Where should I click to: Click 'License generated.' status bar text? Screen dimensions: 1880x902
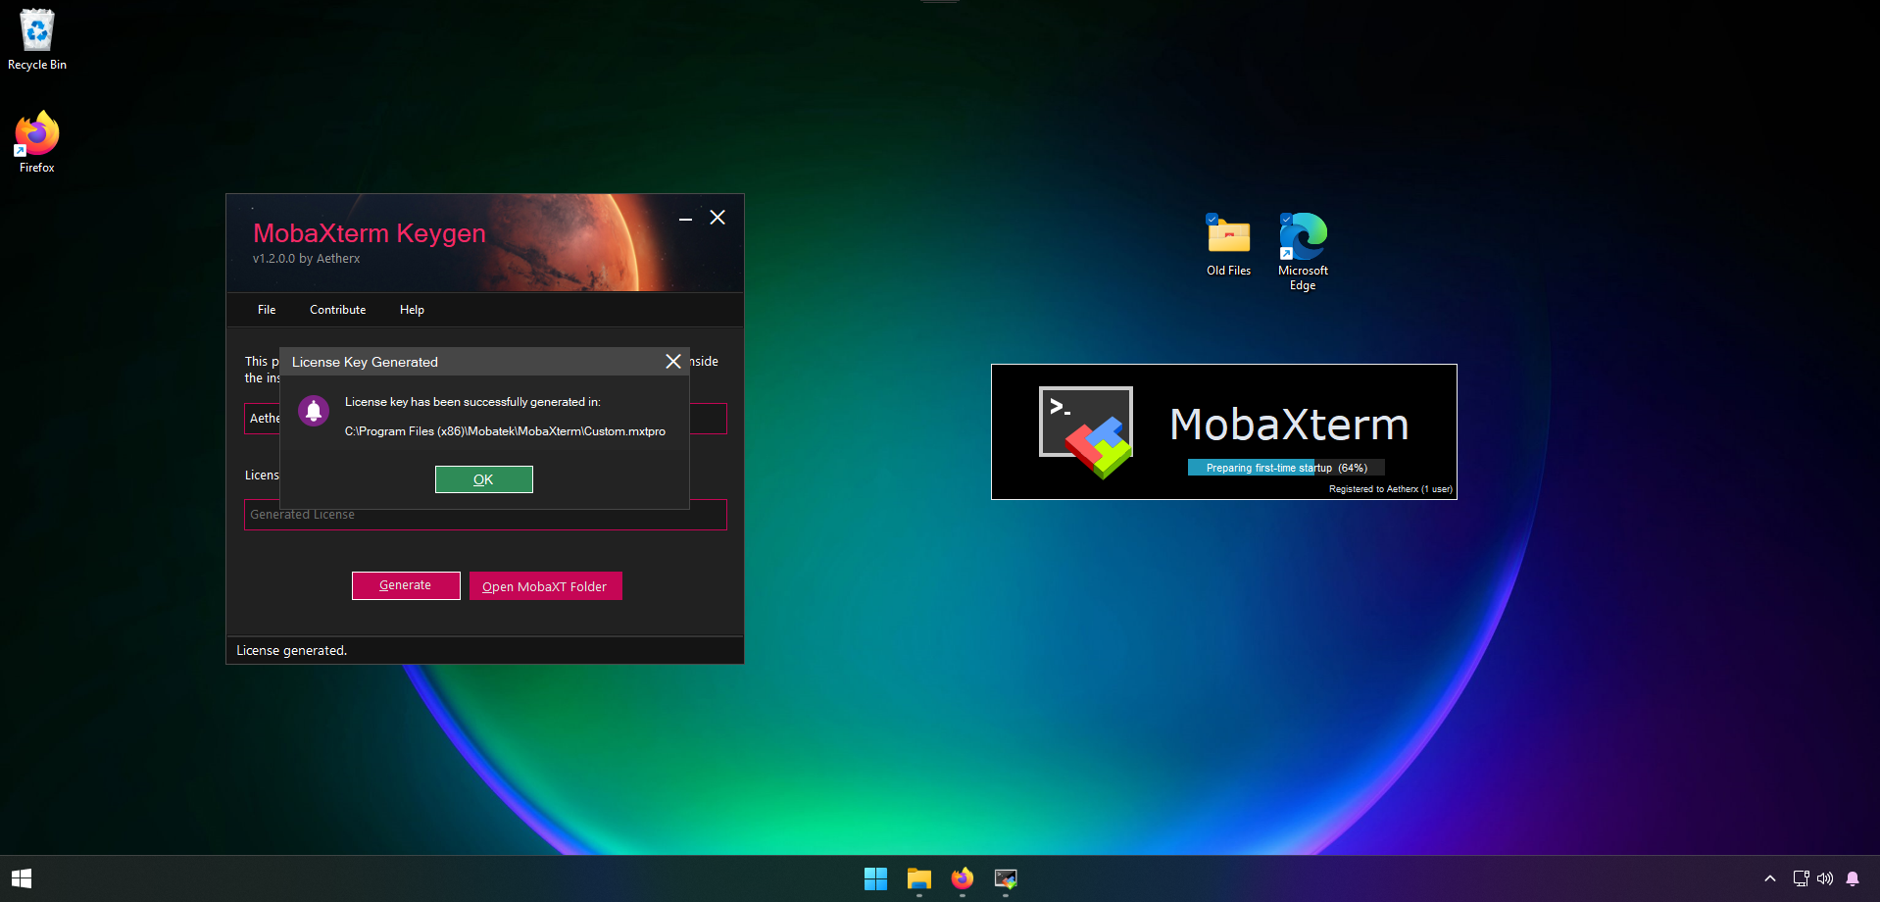292,650
